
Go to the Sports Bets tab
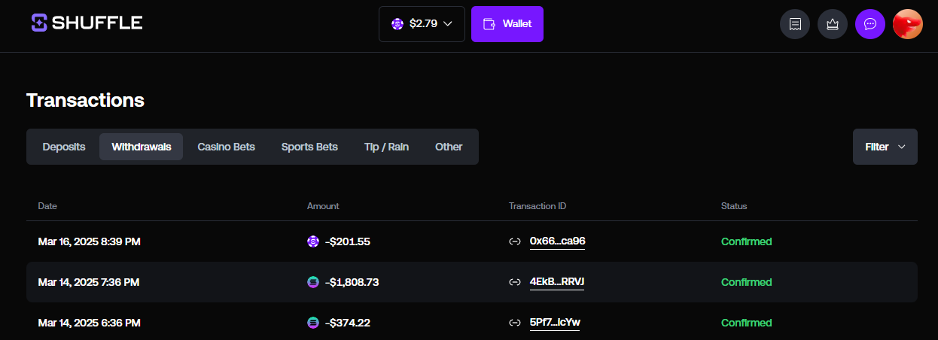[309, 147]
